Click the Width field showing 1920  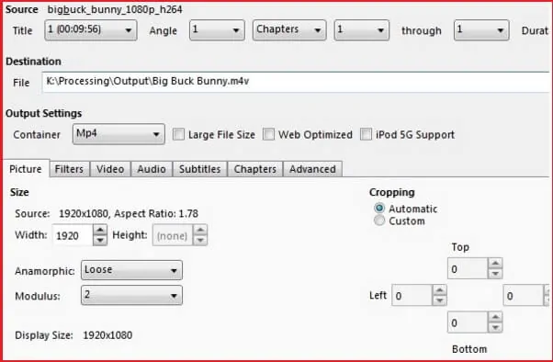[x=73, y=235]
